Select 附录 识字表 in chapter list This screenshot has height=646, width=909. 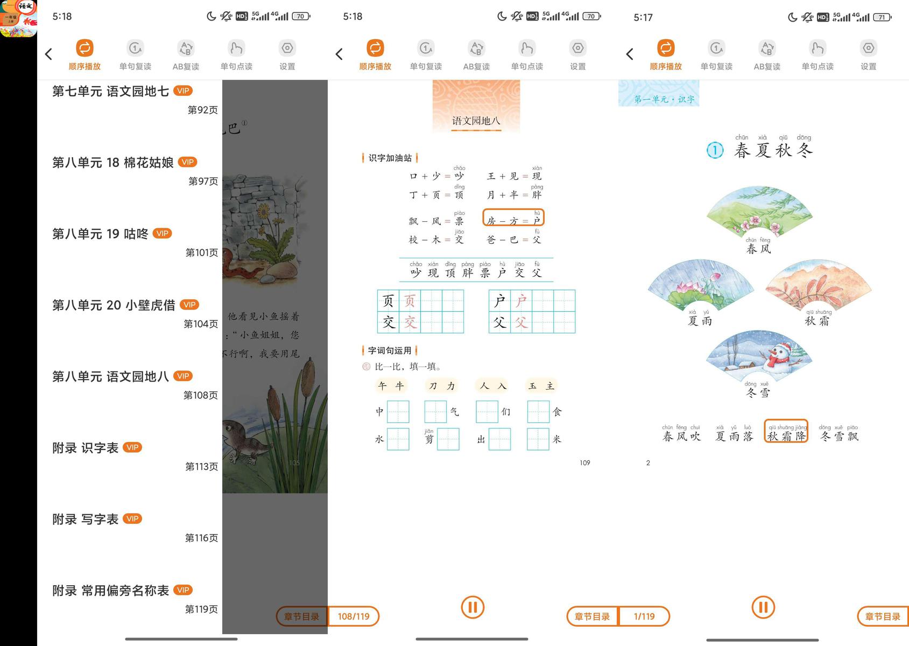tap(86, 448)
